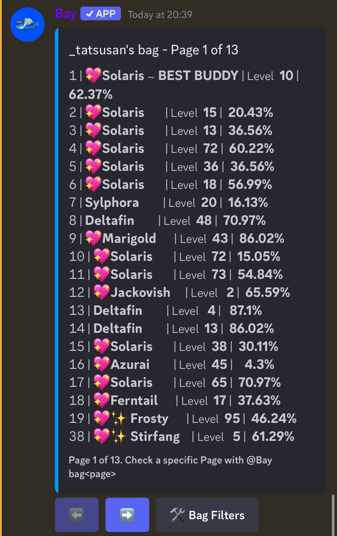The height and width of the screenshot is (536, 337).
Task: Click the embed title showing Page 1 of 13
Action: [x=153, y=50]
